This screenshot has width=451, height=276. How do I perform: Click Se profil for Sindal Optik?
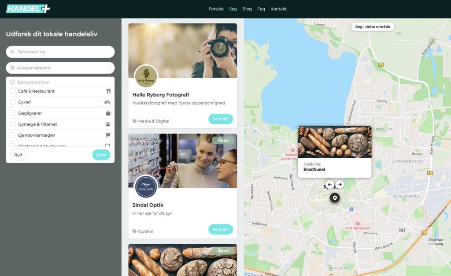tap(221, 229)
